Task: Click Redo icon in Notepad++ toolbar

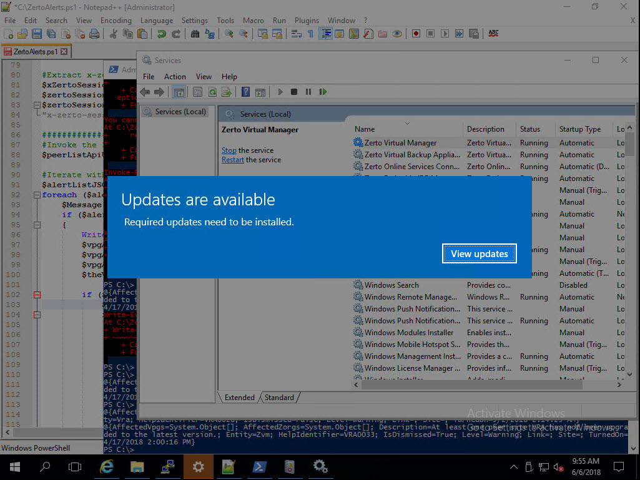Action: 176,34
